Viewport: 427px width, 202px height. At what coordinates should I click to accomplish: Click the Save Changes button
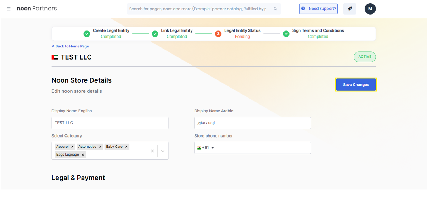coord(356,85)
